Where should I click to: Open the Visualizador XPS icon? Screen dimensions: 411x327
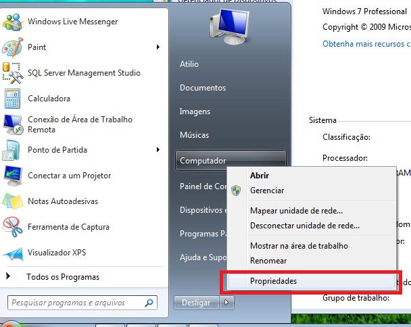tap(13, 253)
